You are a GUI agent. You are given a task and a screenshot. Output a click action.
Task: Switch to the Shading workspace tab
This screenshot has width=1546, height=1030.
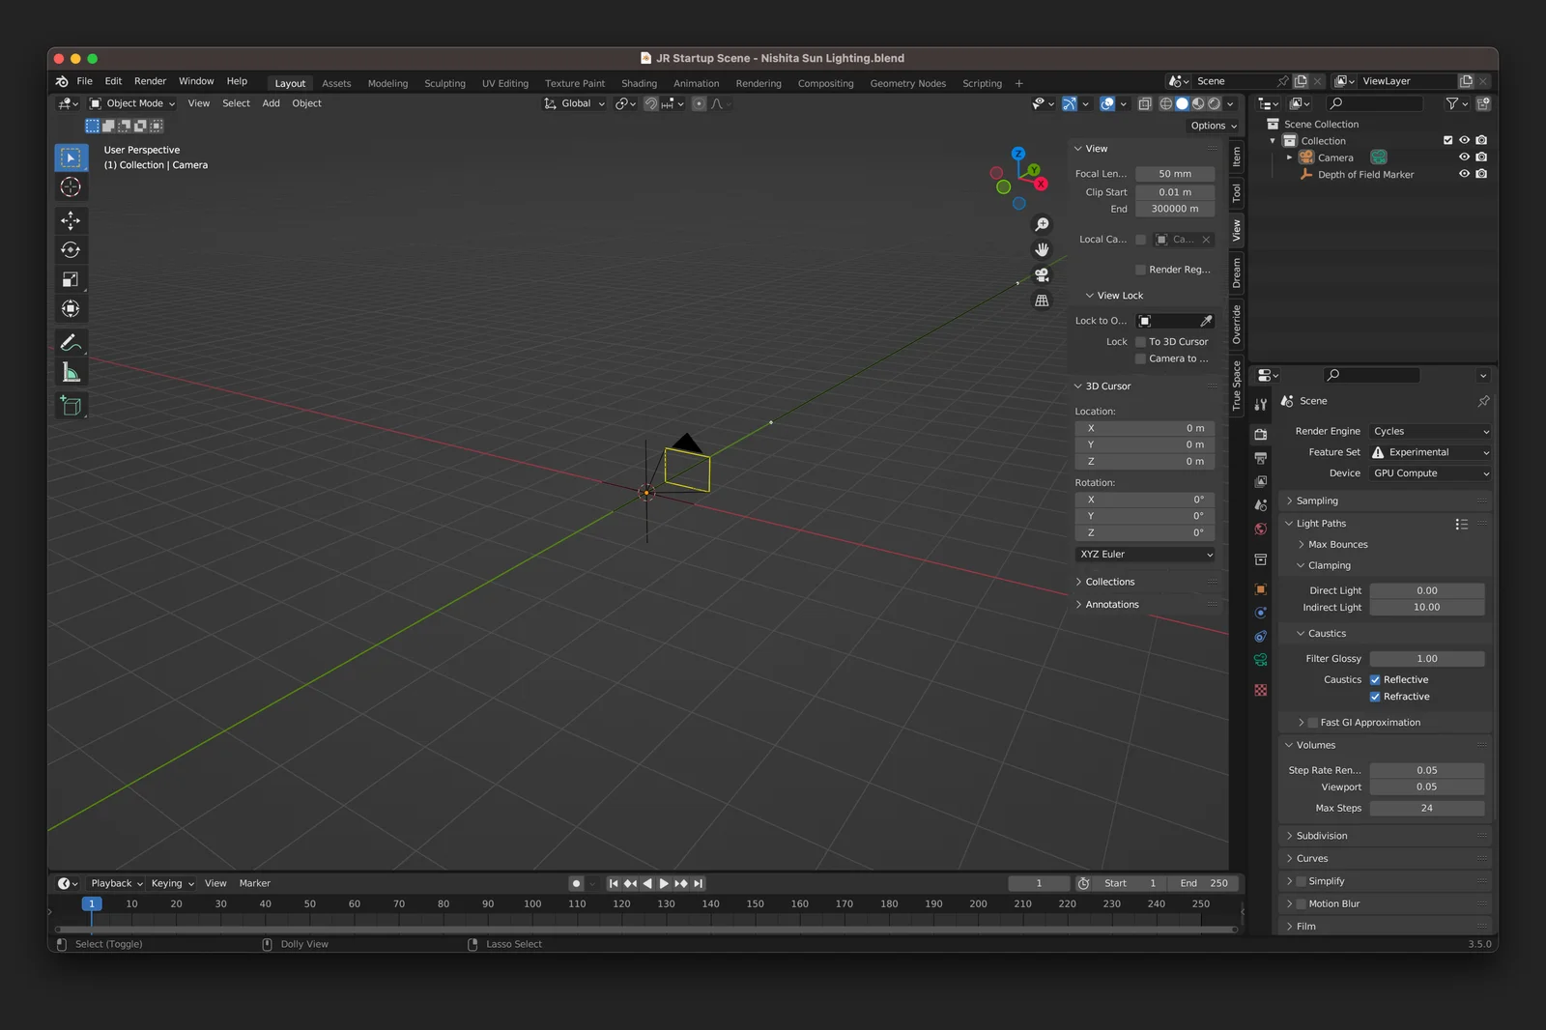(x=639, y=84)
